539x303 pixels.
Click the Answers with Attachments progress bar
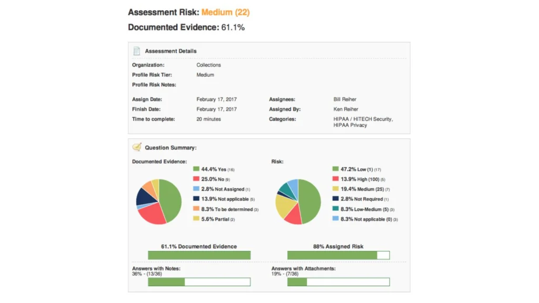pos(338,282)
